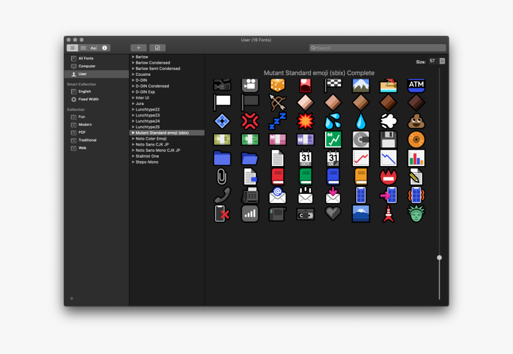Open the Fixed Width smart collection

[96, 99]
